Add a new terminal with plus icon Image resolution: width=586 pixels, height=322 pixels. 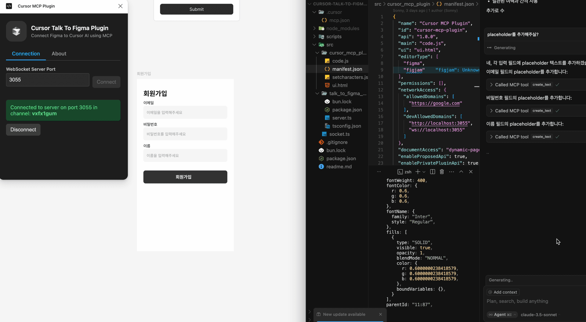point(418,172)
